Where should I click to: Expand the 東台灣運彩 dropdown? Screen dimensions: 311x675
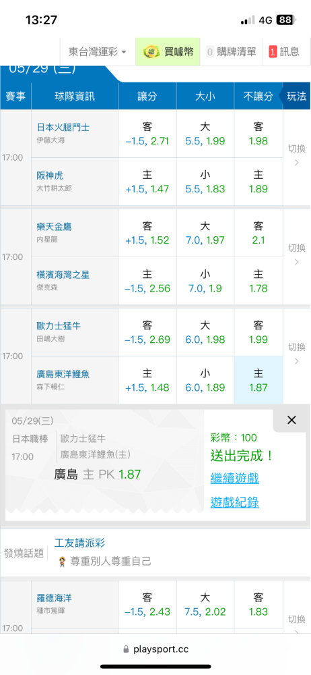click(x=98, y=52)
